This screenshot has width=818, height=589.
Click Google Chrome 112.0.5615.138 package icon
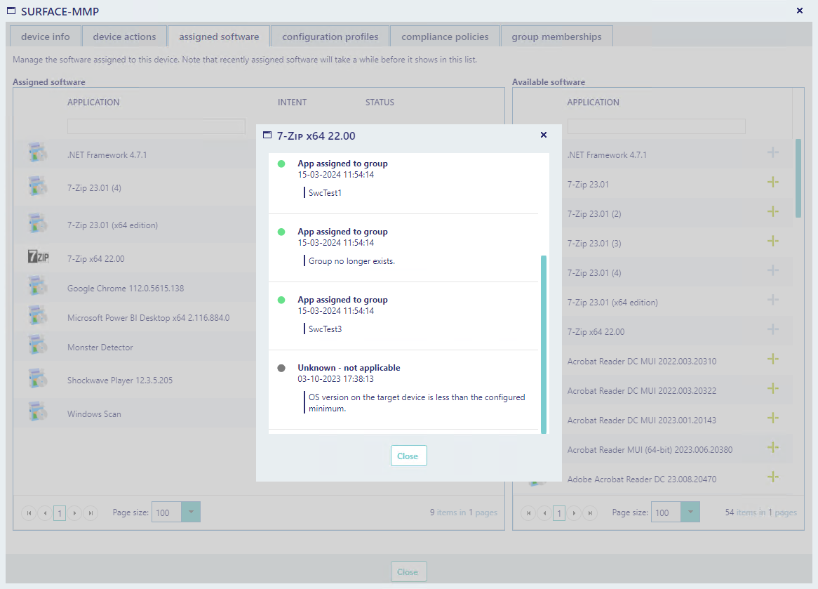38,288
